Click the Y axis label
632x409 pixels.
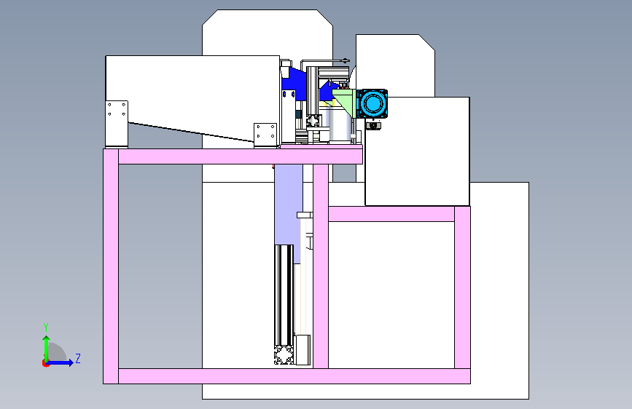(x=46, y=327)
